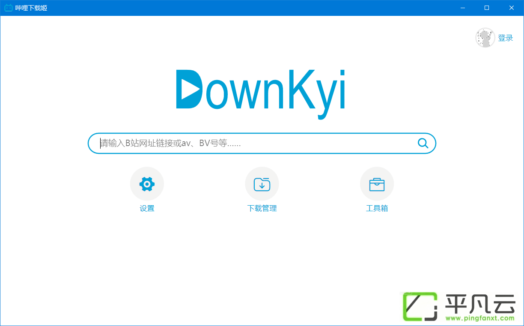Click the www.pingfanxt.com watermark URL
This screenshot has height=326, width=524.
(x=480, y=318)
